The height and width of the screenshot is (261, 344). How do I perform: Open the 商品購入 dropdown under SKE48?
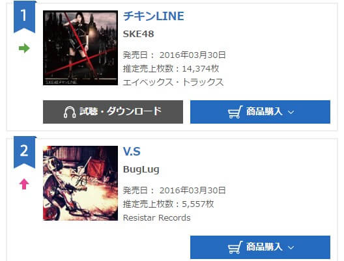pyautogui.click(x=260, y=112)
